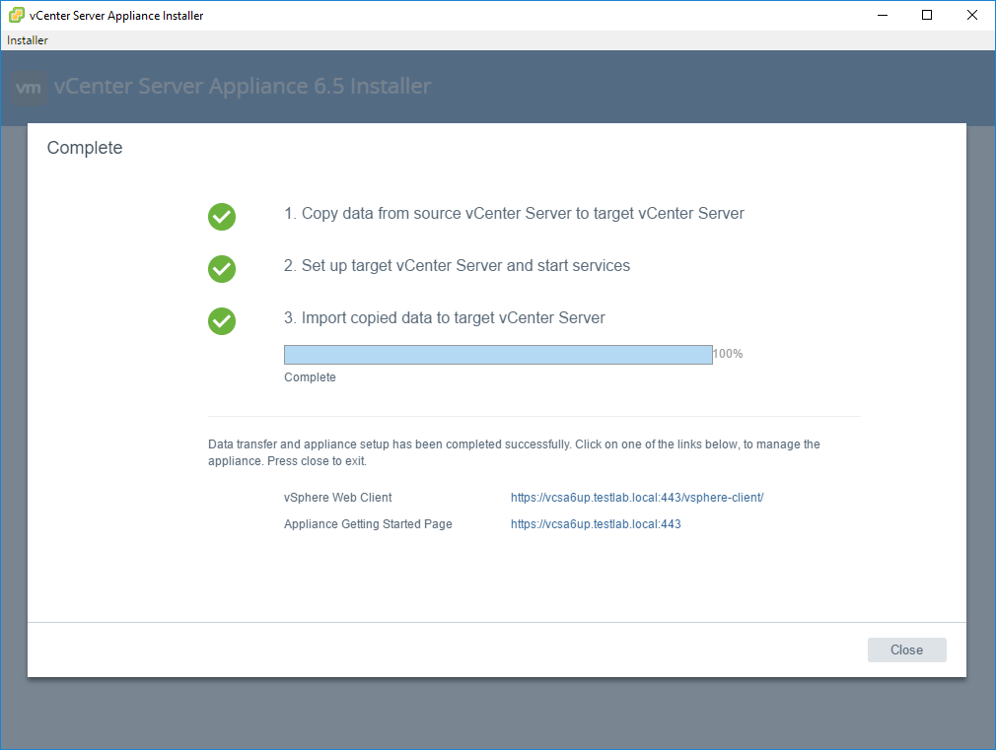Click the green checkmark for step 3 Import copied data
The width and height of the screenshot is (996, 750).
pyautogui.click(x=222, y=320)
